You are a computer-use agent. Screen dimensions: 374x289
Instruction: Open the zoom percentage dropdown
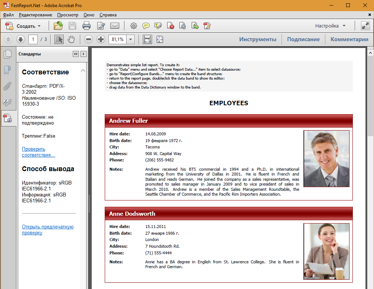click(x=130, y=39)
